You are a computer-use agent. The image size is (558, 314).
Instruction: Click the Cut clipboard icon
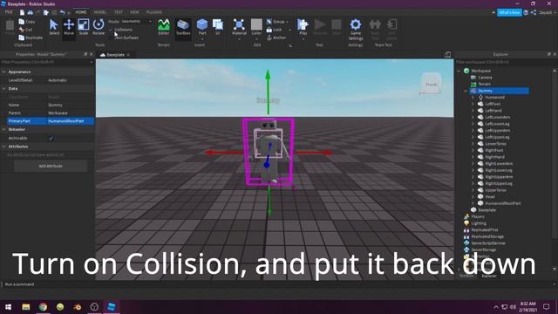pyautogui.click(x=22, y=30)
